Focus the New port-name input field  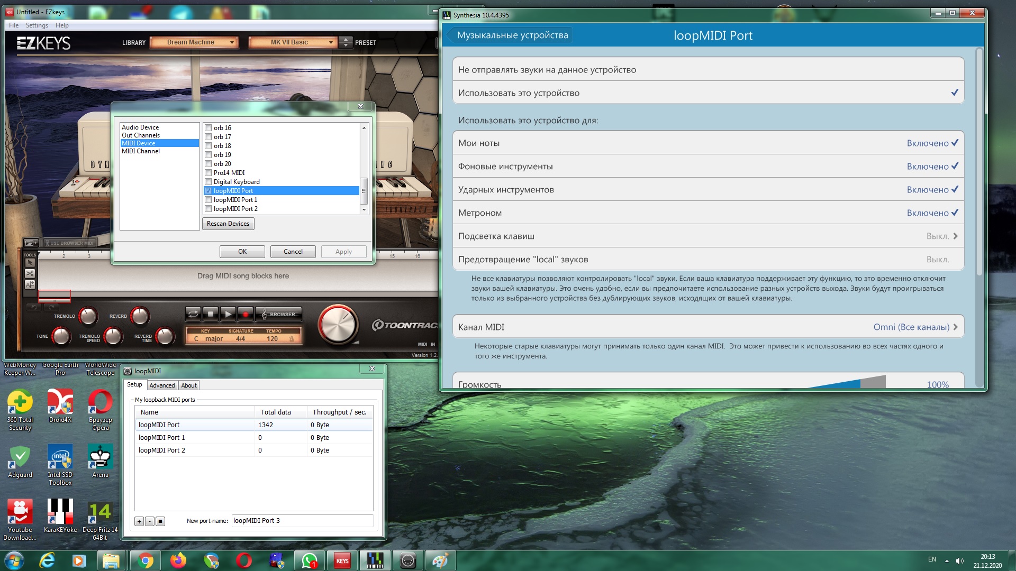(302, 521)
